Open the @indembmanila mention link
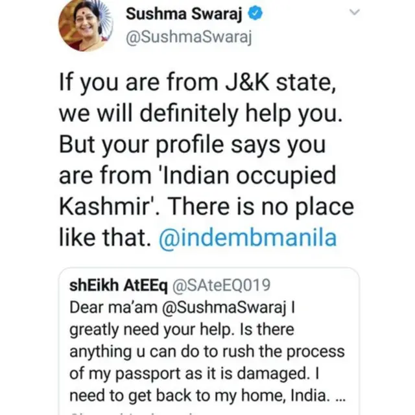Viewport: 415px width, 415px height. [248, 237]
